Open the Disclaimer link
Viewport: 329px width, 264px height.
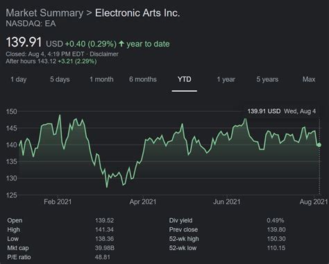coord(104,54)
